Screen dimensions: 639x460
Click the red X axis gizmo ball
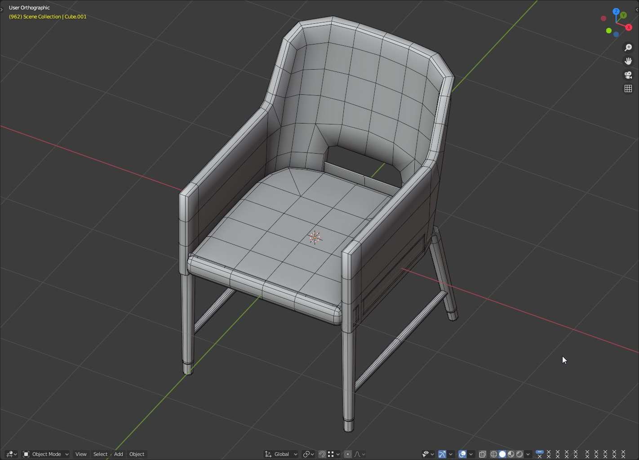coord(629,27)
